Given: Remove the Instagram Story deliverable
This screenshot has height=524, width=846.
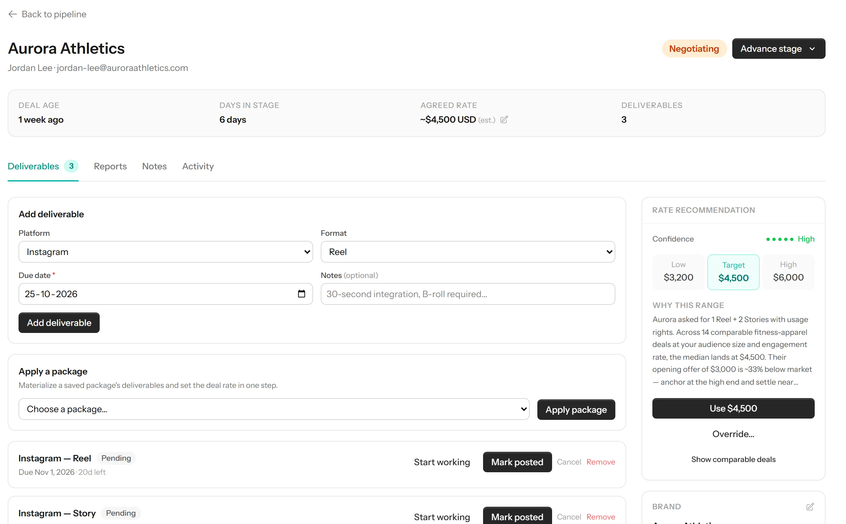Looking at the screenshot, I should point(601,517).
